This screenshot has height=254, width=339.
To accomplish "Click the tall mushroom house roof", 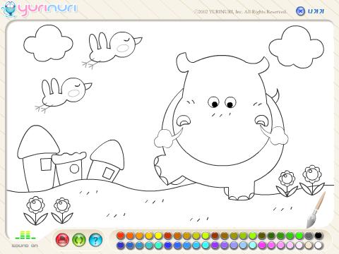I will pos(39,141).
